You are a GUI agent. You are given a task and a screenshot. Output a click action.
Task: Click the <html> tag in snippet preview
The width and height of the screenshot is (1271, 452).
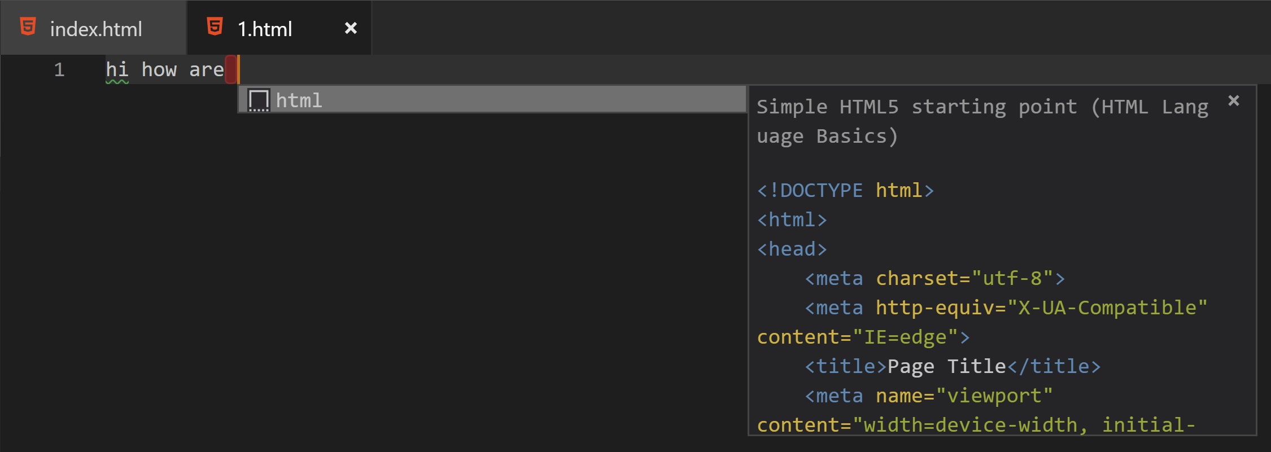pos(792,220)
